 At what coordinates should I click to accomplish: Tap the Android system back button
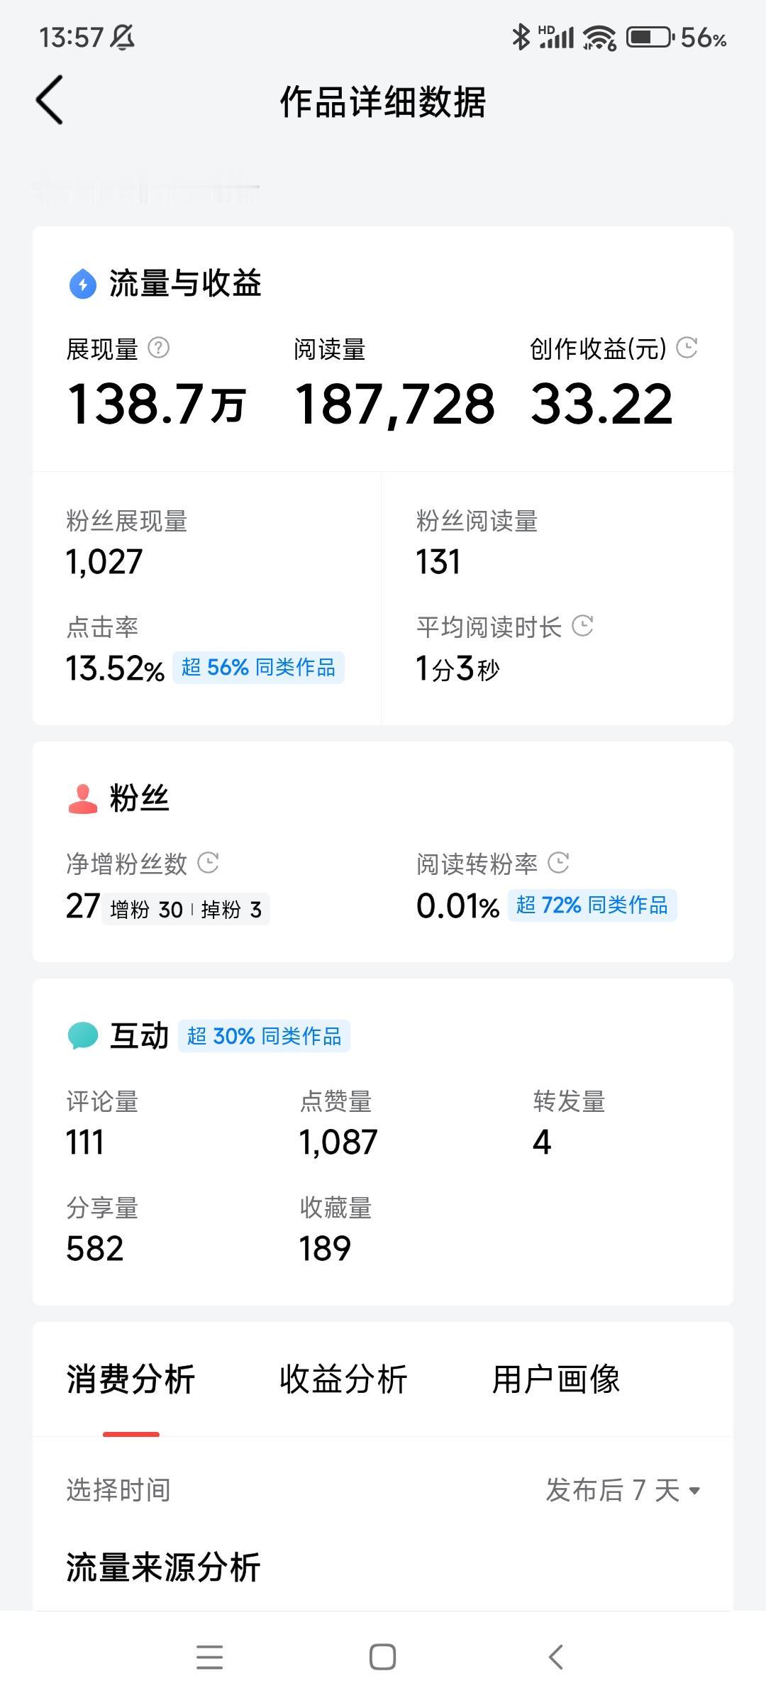click(x=556, y=1658)
